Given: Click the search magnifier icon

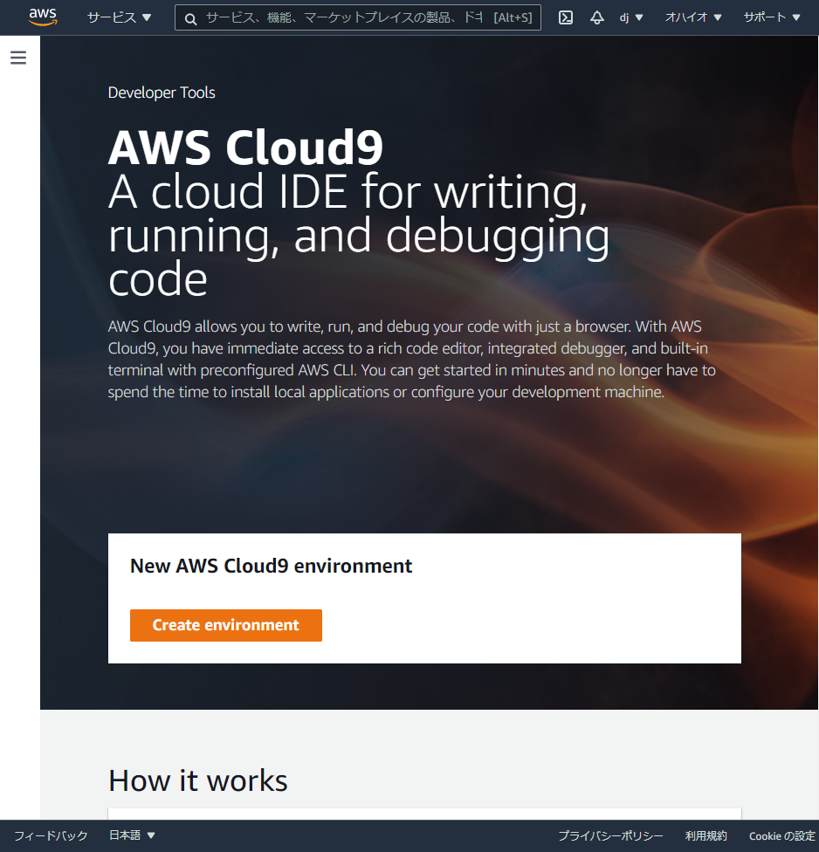Looking at the screenshot, I should tap(190, 19).
